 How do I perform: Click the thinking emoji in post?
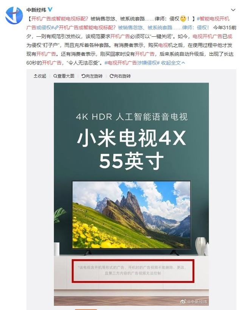[x=183, y=19]
